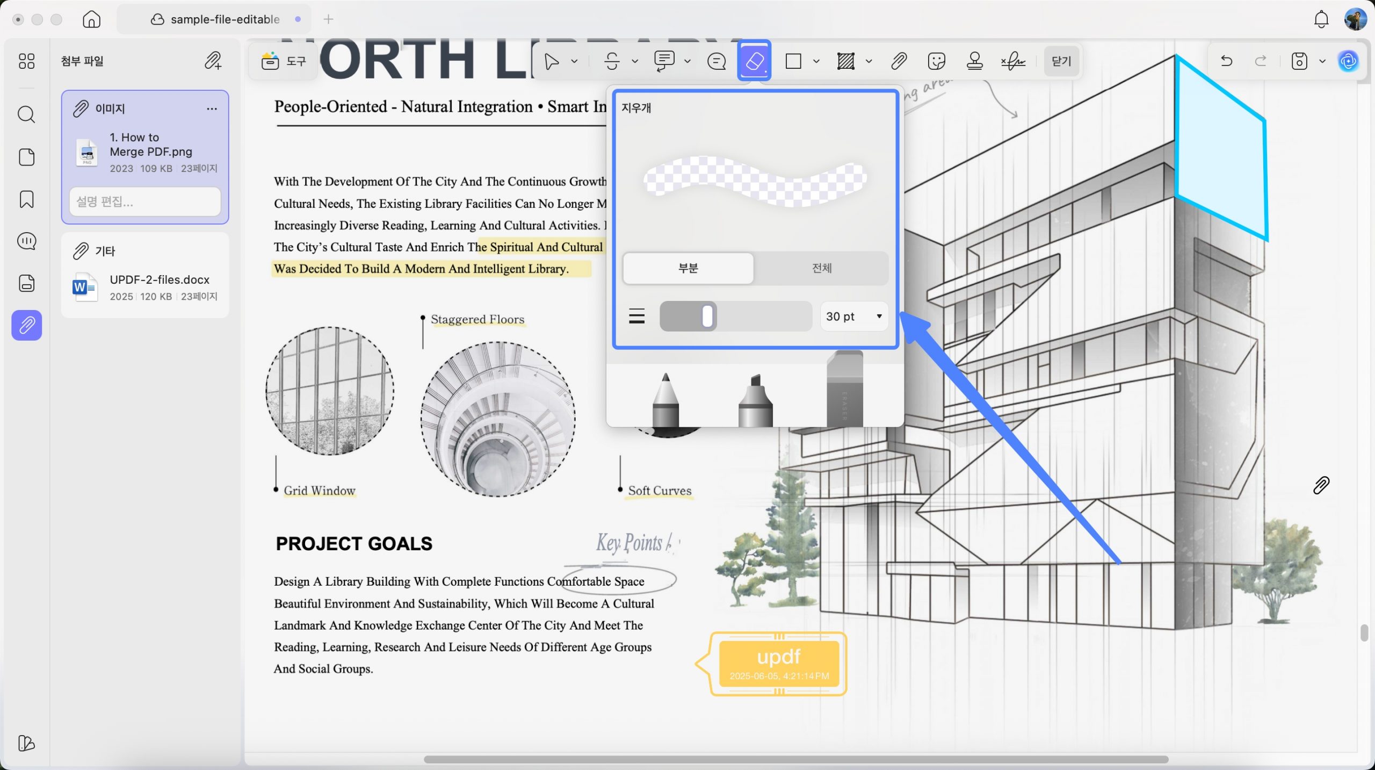
Task: Open the bookmarks sidebar panel
Action: click(26, 199)
